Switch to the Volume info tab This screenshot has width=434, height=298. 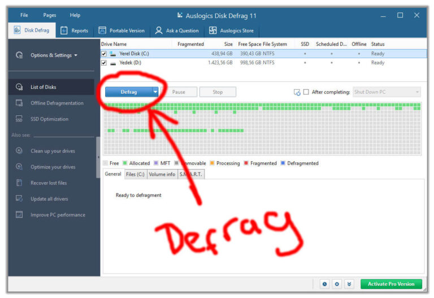coord(162,174)
